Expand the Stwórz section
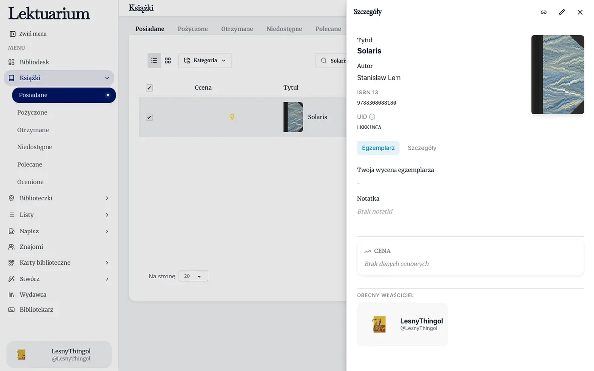The image size is (594, 371). point(107,279)
